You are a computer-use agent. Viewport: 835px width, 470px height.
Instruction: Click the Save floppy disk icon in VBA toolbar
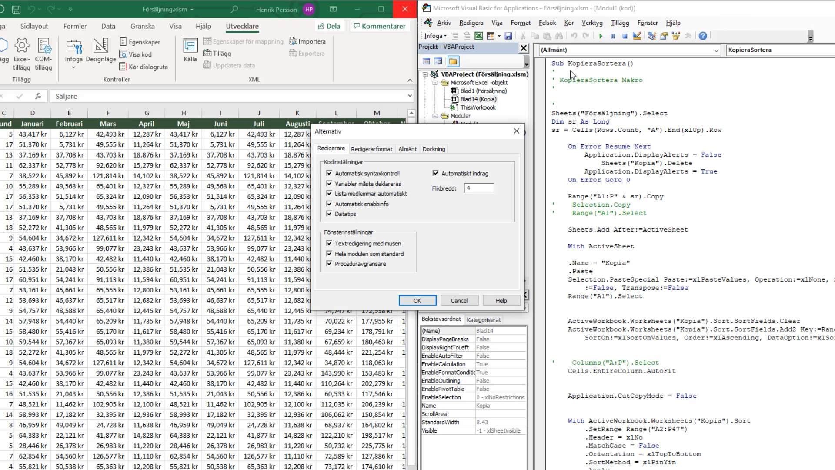click(x=508, y=36)
